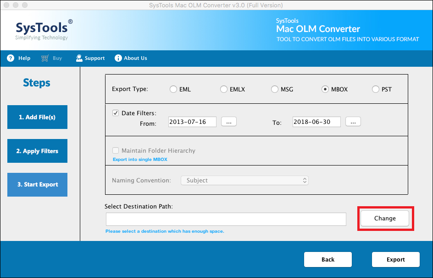433x278 pixels.
Task: Click the Support person icon
Action: click(79, 58)
